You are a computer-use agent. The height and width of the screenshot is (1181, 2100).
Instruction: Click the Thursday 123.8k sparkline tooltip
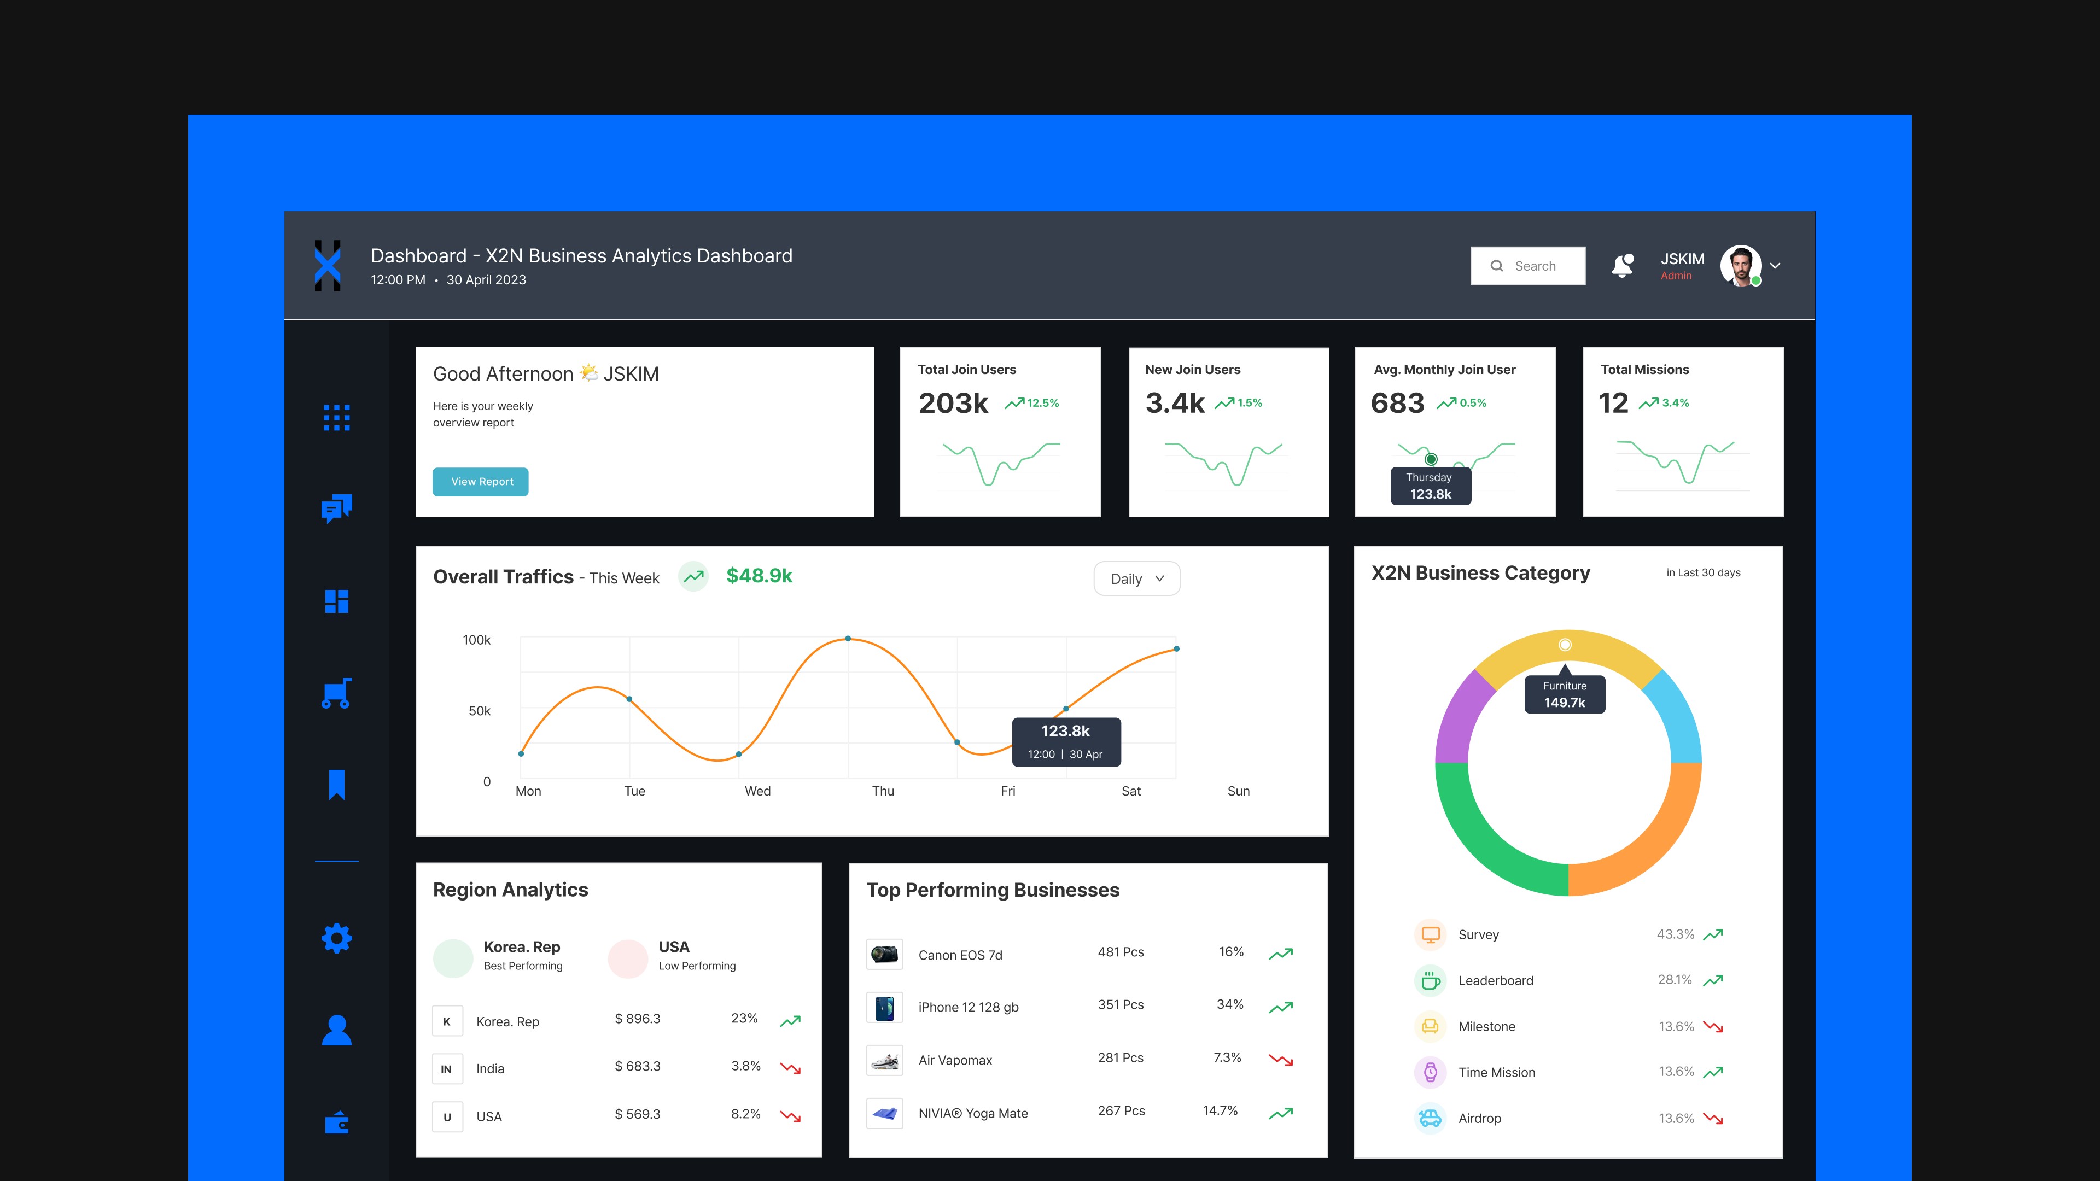(1431, 486)
